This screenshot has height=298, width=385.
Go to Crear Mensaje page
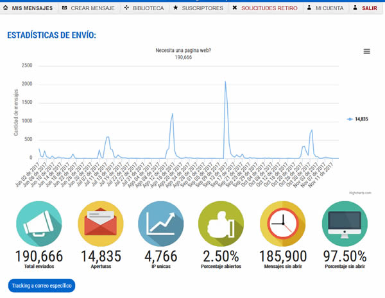point(92,8)
